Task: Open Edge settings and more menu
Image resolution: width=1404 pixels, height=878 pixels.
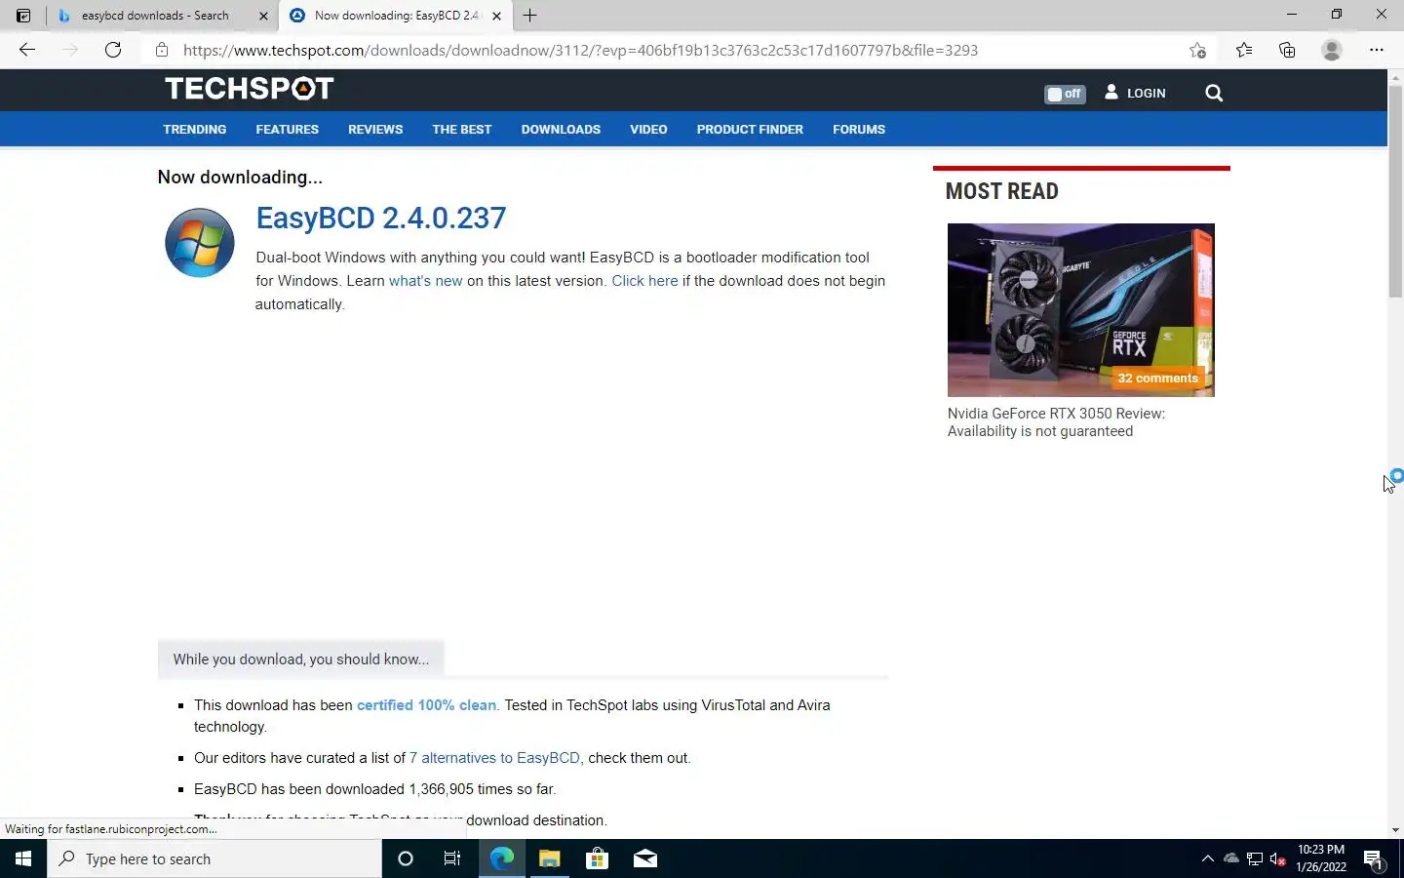Action: 1377,50
